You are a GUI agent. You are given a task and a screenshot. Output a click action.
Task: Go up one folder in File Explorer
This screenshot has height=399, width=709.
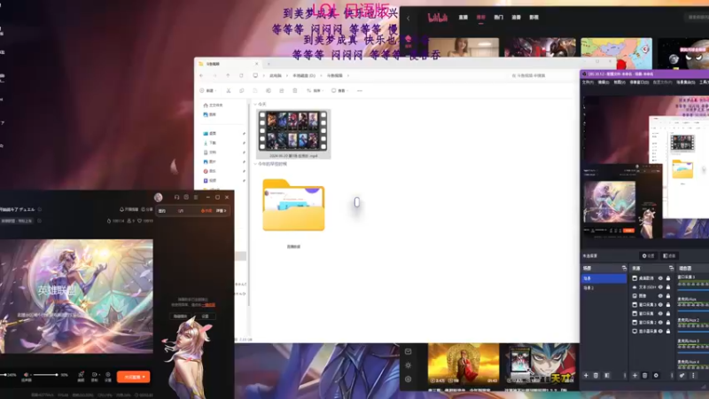pyautogui.click(x=228, y=75)
